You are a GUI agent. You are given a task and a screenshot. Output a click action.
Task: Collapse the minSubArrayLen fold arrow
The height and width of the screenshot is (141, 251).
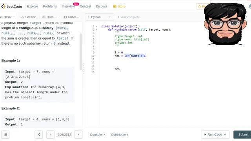(96, 30)
